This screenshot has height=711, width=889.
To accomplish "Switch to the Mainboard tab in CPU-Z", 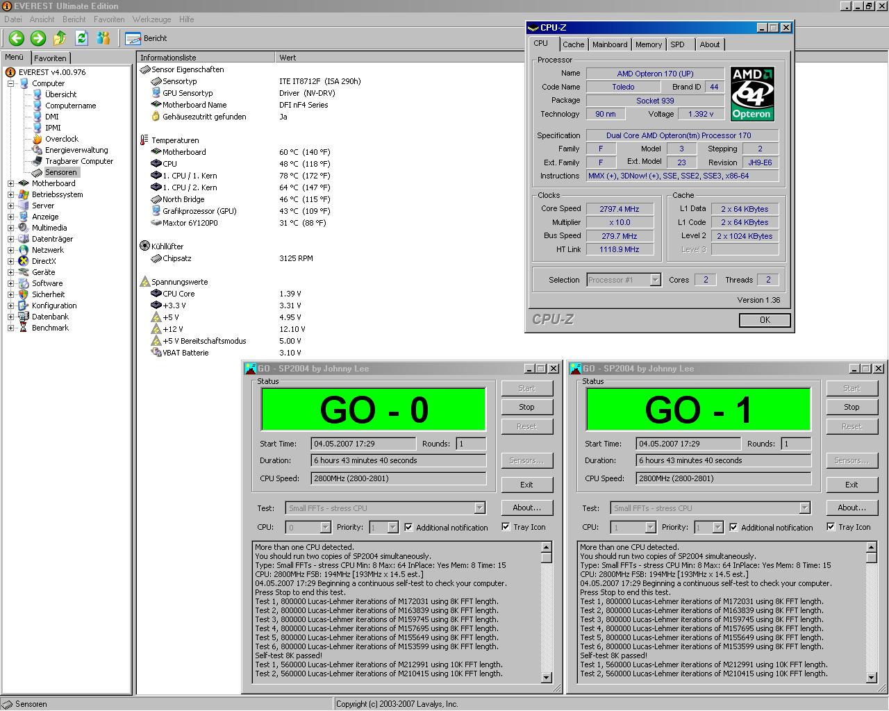I will [x=610, y=44].
